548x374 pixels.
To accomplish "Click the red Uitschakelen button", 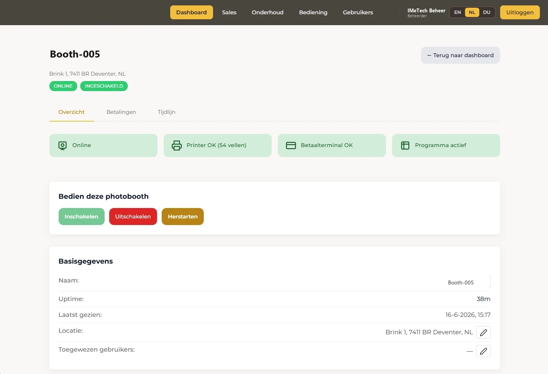I will point(133,217).
